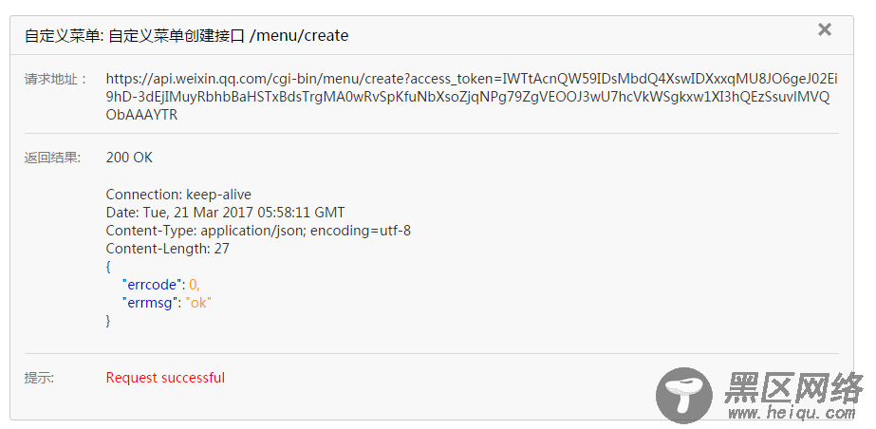Select the 提示 label

coord(39,378)
